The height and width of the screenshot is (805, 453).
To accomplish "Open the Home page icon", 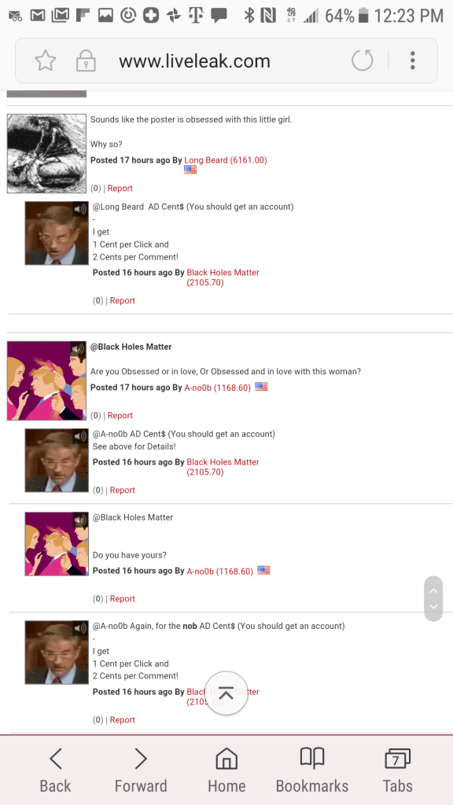I will click(226, 770).
